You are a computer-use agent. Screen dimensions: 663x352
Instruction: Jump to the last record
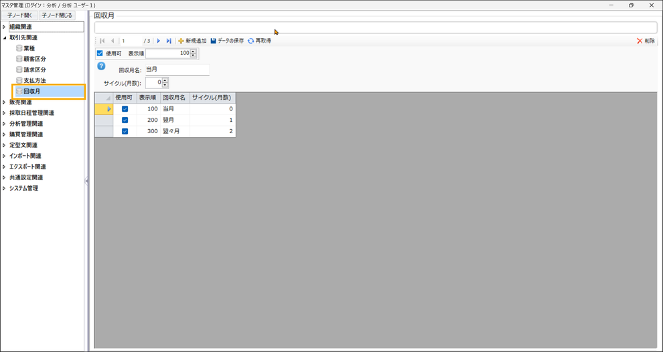[169, 41]
